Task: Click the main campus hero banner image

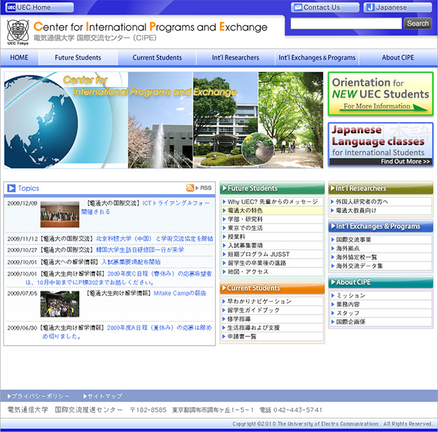Action: 164,120
